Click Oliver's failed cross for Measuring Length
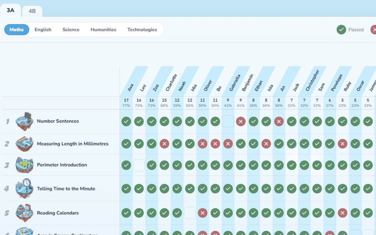The image size is (376, 235). pos(202,144)
